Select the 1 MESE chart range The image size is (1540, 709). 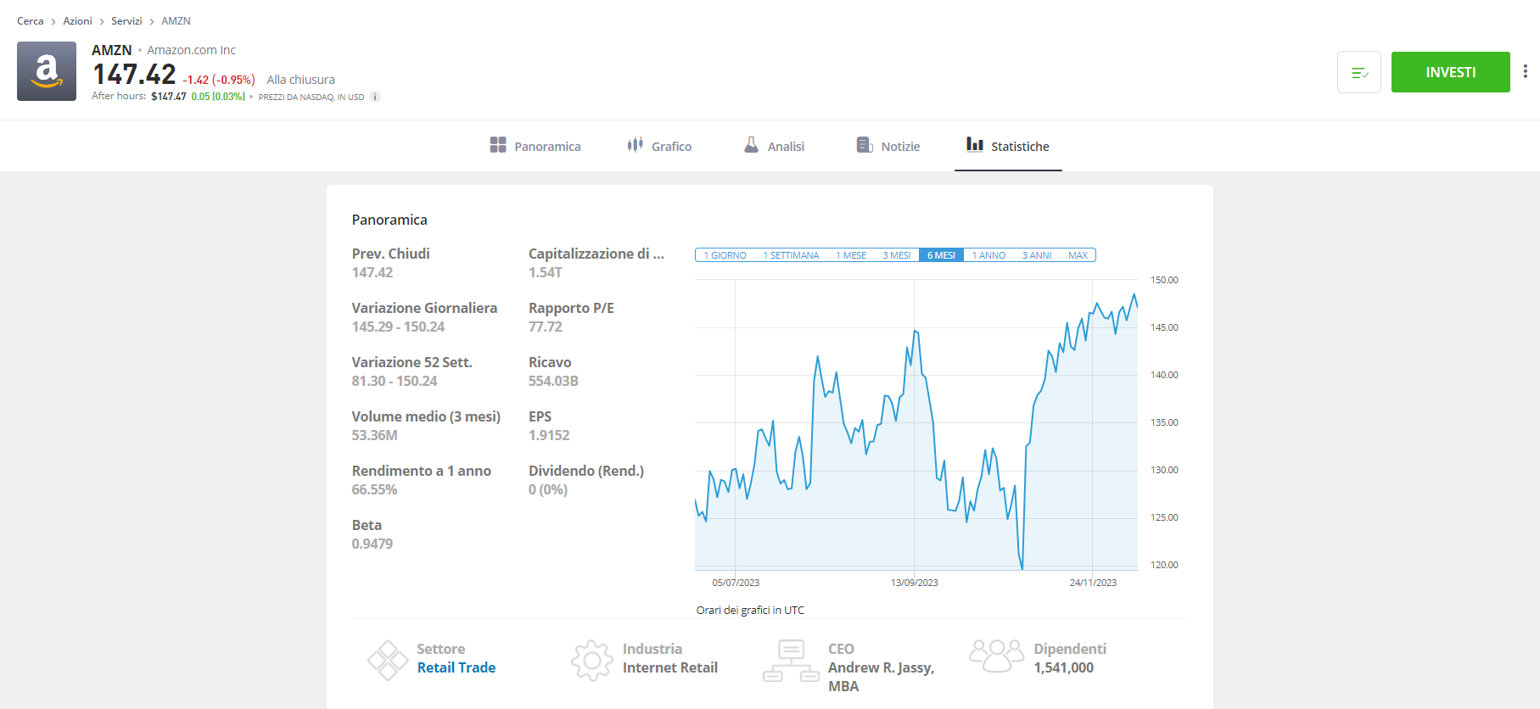[851, 255]
